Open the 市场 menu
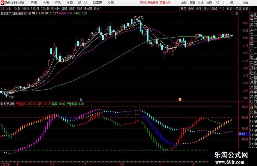The image size is (257, 166). tap(46, 3)
